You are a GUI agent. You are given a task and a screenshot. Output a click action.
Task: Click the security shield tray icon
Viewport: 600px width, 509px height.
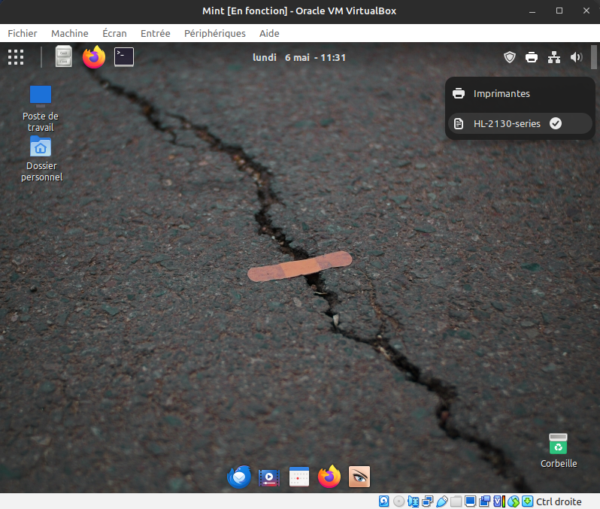(510, 57)
